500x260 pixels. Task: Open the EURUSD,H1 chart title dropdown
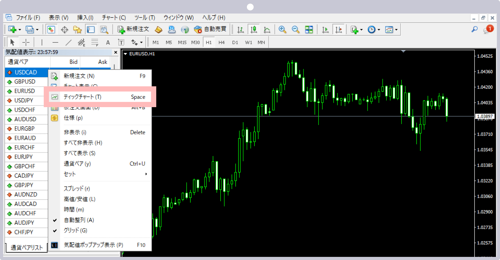pos(125,54)
